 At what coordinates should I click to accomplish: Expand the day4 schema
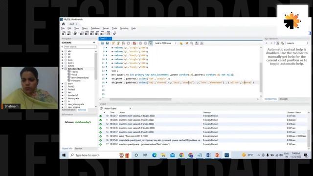click(x=63, y=84)
